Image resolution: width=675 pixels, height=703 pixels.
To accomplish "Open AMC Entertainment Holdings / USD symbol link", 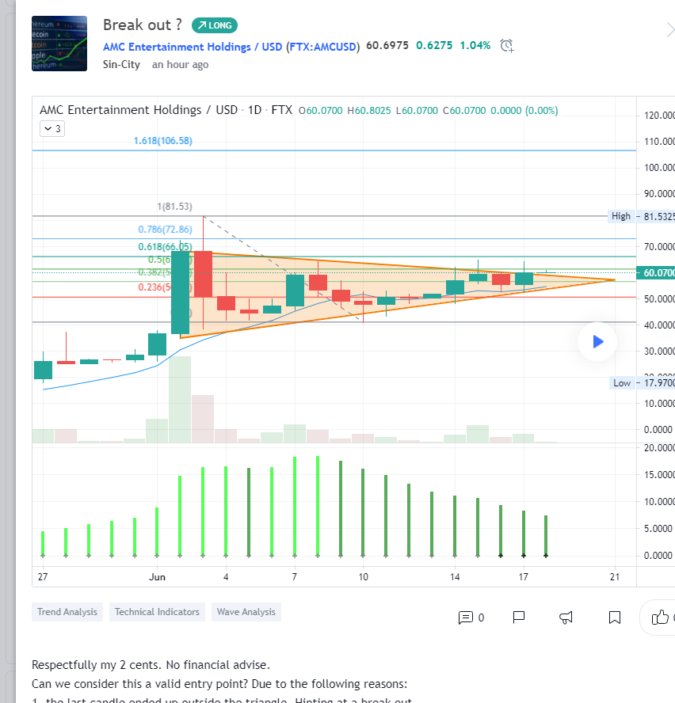I will pyautogui.click(x=231, y=46).
